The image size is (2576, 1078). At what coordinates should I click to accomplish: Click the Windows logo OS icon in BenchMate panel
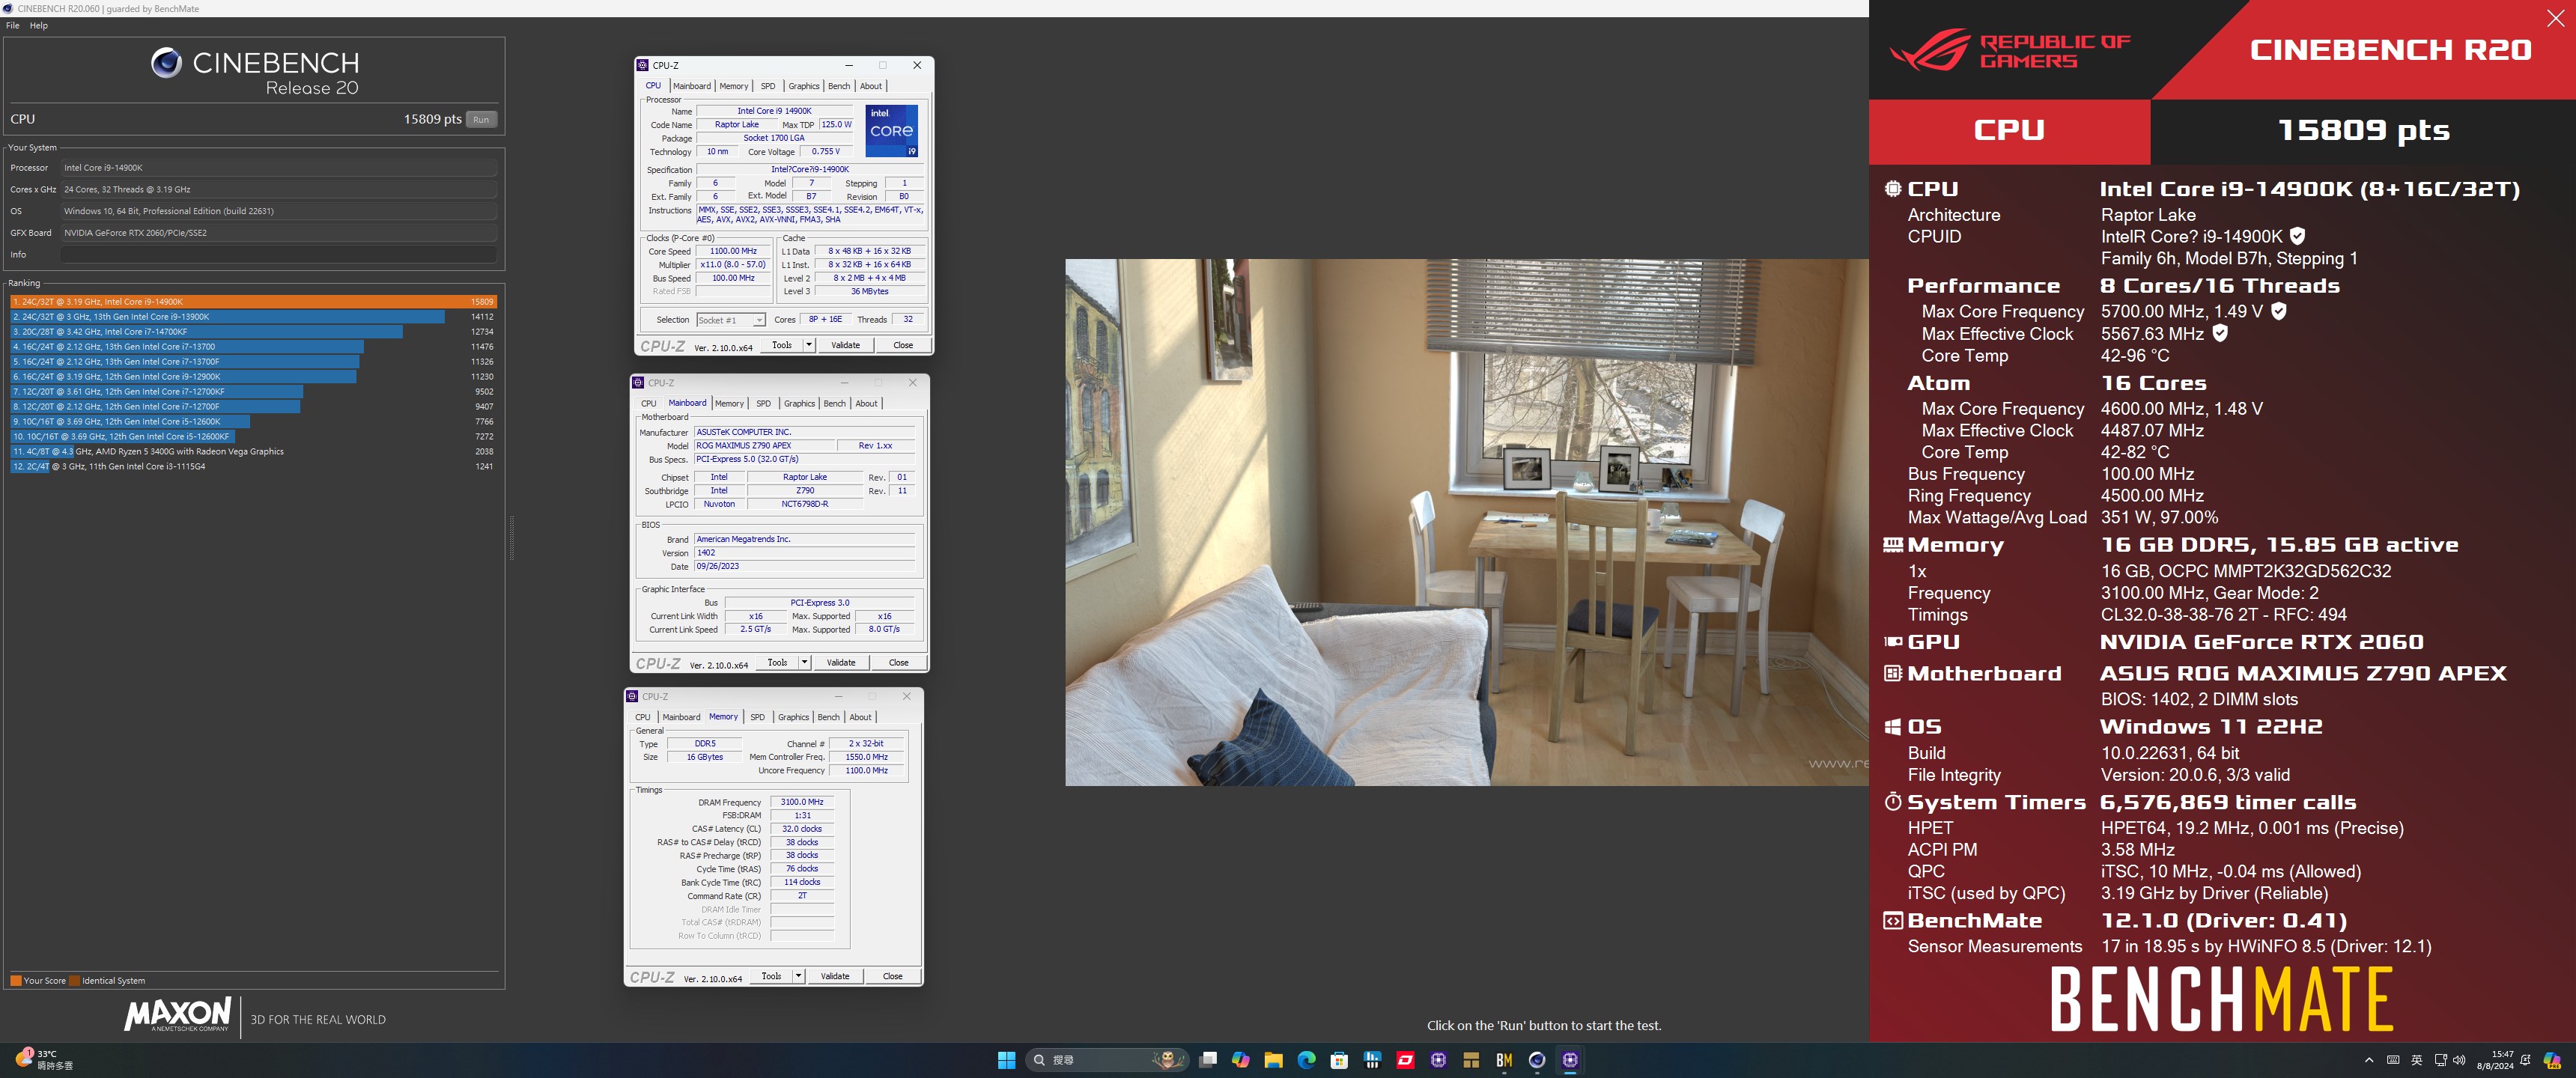coord(1892,727)
